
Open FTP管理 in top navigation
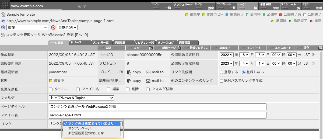[312, 6]
